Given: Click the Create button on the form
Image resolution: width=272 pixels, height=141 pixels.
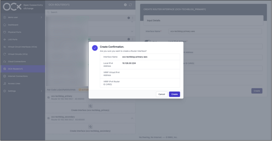Looking at the screenshot, I should pyautogui.click(x=257, y=91).
